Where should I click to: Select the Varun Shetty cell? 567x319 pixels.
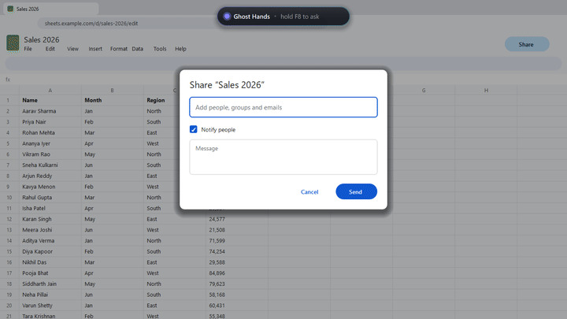50,306
